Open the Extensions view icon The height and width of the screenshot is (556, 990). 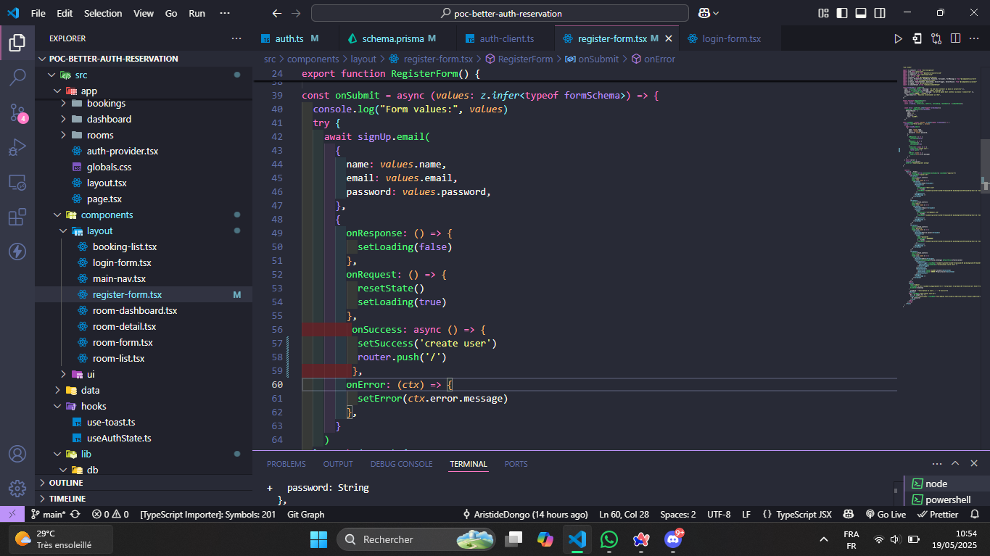[17, 217]
